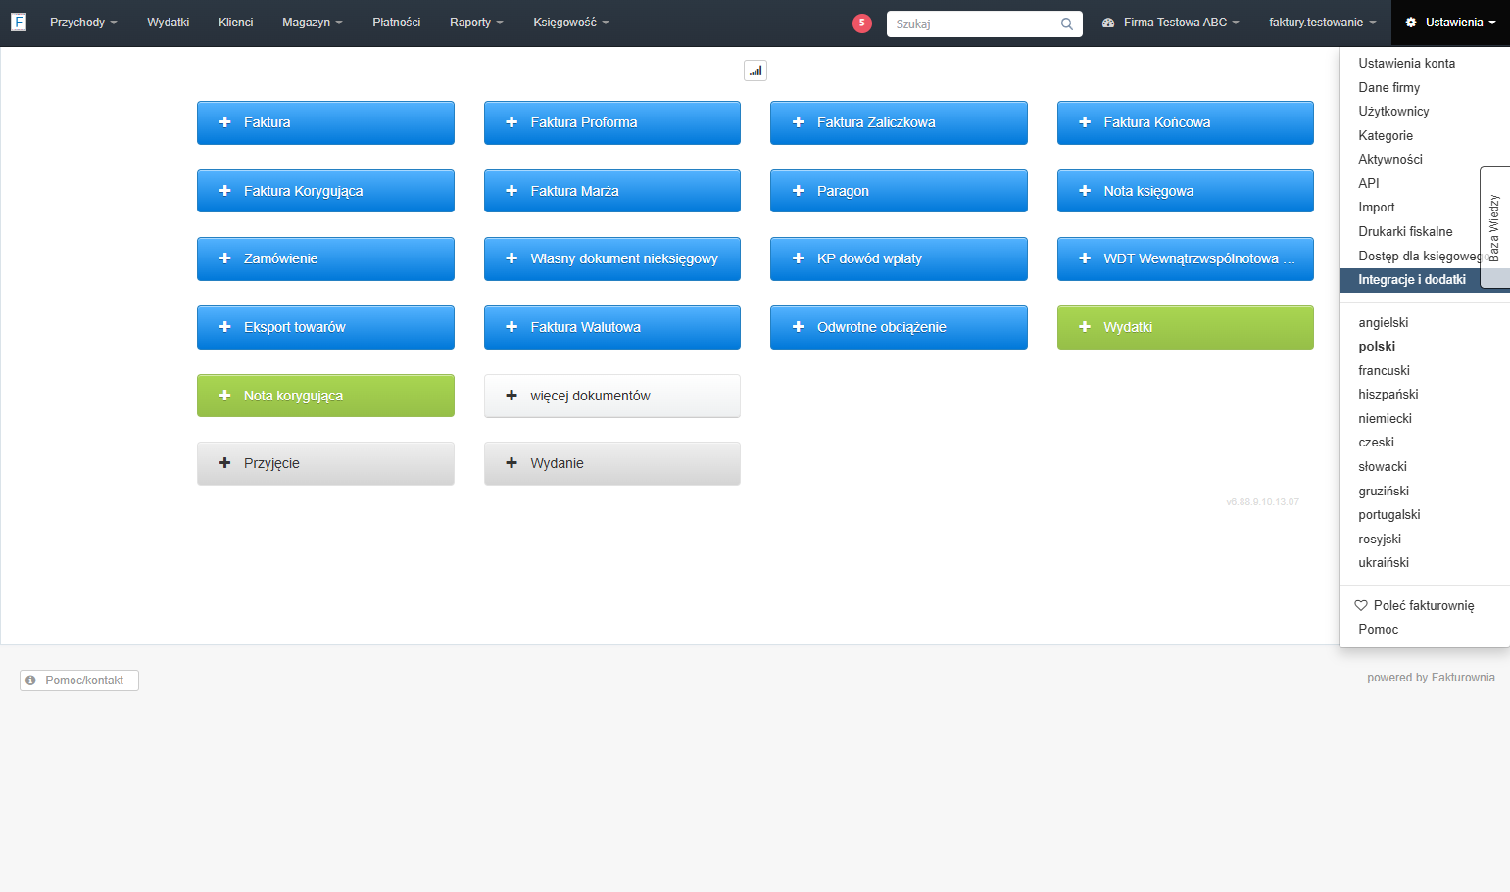Click Poleć fakturownię

click(x=1414, y=605)
